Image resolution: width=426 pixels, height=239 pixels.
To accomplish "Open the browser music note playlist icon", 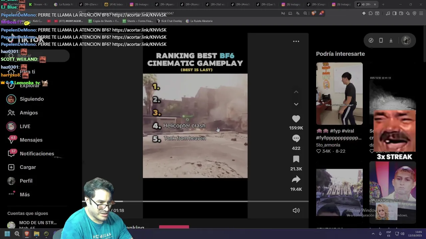I will coord(388,13).
